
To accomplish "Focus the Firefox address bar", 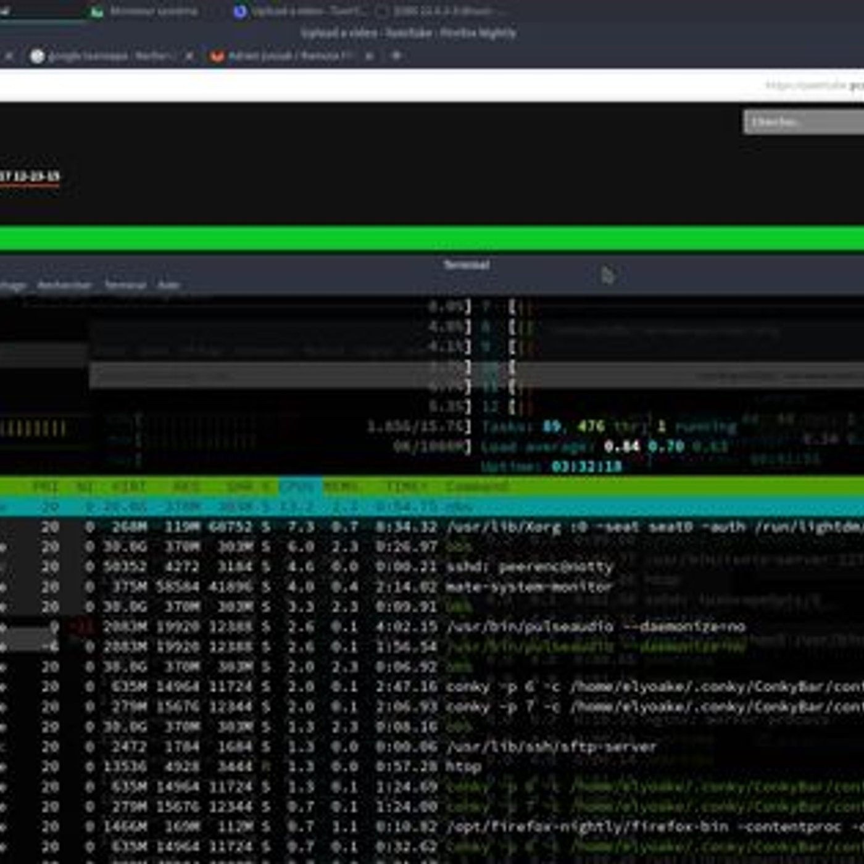I will [432, 85].
